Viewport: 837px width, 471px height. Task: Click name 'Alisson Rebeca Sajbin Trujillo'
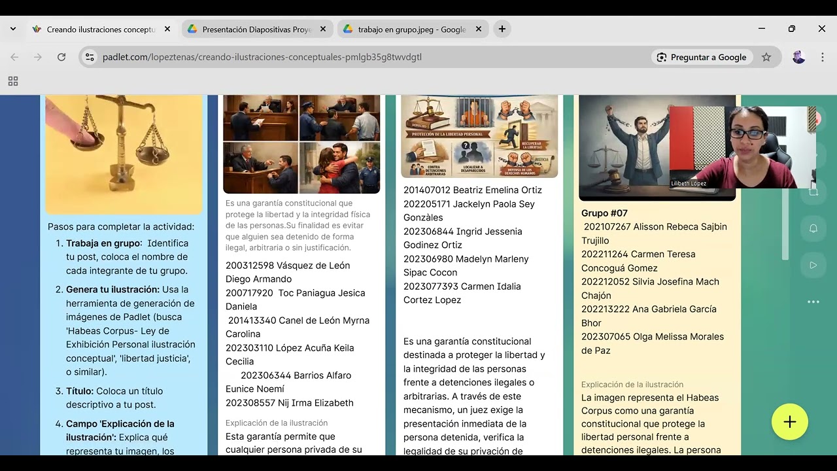(654, 234)
